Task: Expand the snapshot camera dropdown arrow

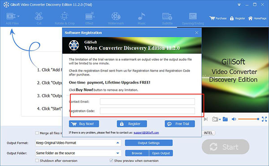Action: 220,119
